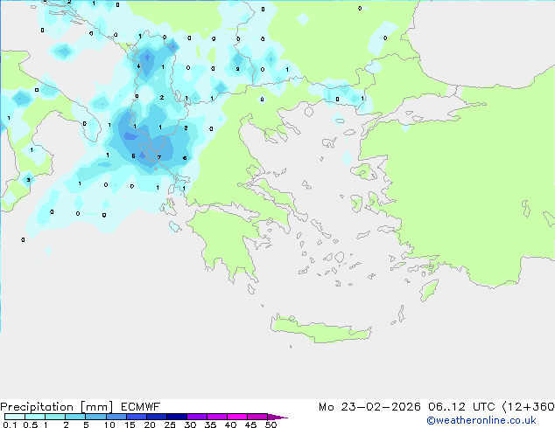Click the '45' scale label
The width and height of the screenshot is (555, 428).
pyautogui.click(x=250, y=425)
